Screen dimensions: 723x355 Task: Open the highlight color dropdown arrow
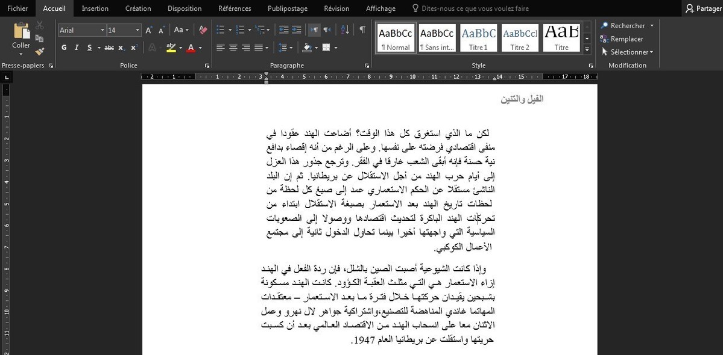tap(180, 48)
